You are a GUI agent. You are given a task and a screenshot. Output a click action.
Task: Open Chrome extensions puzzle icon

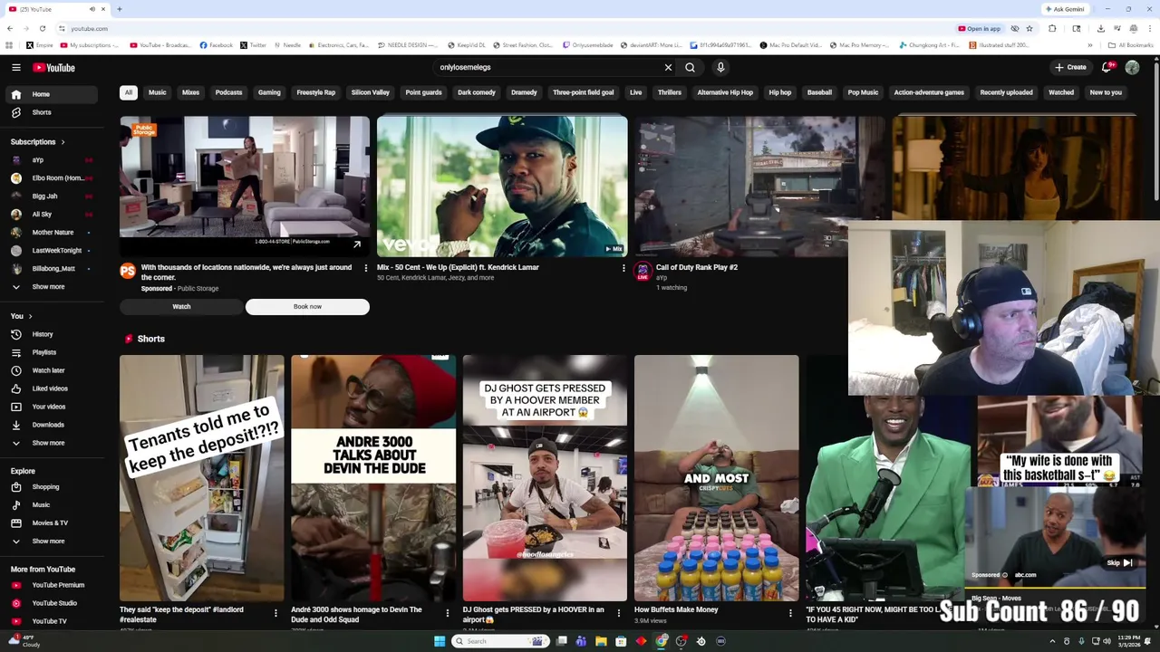click(1052, 28)
